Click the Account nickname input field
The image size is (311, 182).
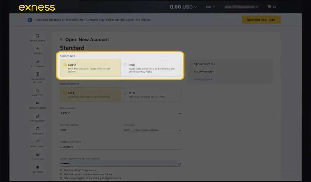pyautogui.click(x=120, y=147)
